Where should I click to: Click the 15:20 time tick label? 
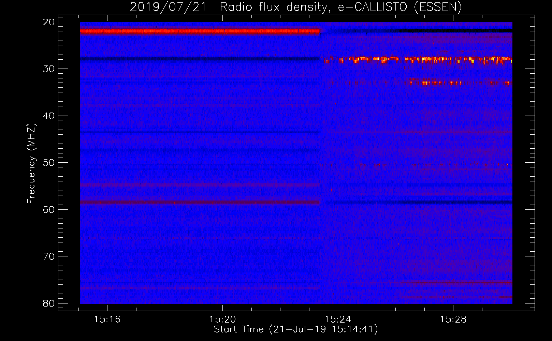pos(222,319)
